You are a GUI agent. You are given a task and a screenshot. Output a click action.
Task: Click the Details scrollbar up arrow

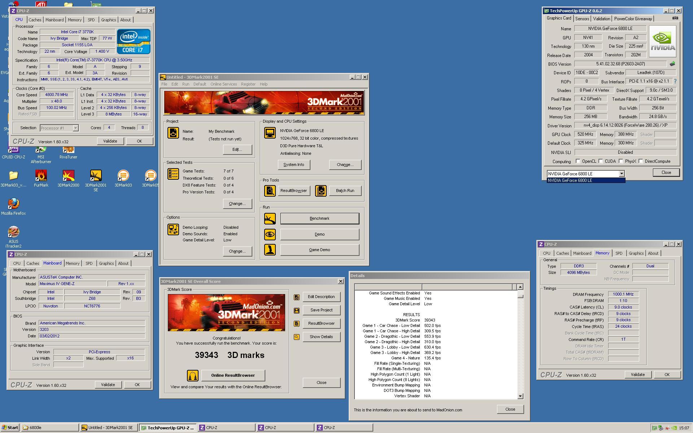(520, 287)
